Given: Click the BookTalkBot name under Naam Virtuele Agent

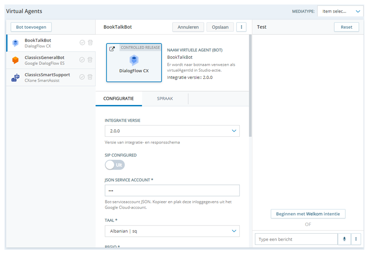Looking at the screenshot, I should click(x=180, y=57).
